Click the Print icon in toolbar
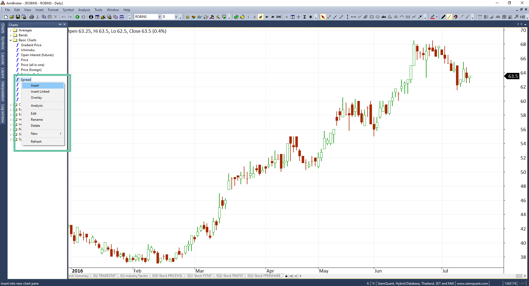Image resolution: width=529 pixels, height=286 pixels. pos(32,17)
